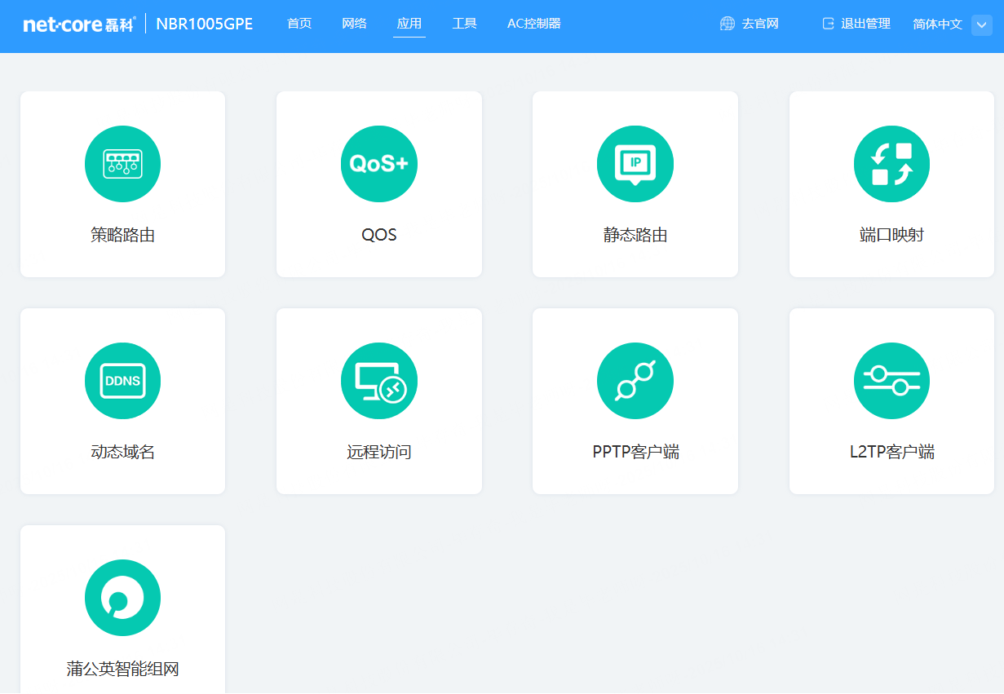Click the 静态路由 static route IP icon
Image resolution: width=1004 pixels, height=694 pixels.
635,164
